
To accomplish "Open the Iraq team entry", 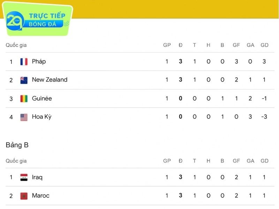I will pos(37,177).
